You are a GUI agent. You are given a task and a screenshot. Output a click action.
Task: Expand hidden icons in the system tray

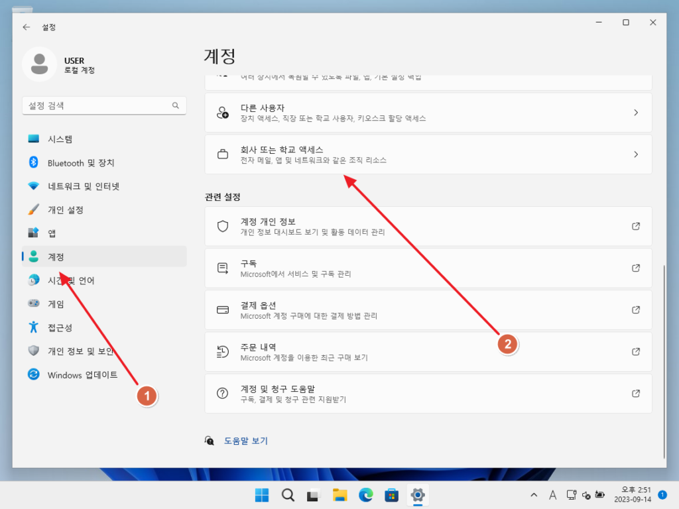533,495
